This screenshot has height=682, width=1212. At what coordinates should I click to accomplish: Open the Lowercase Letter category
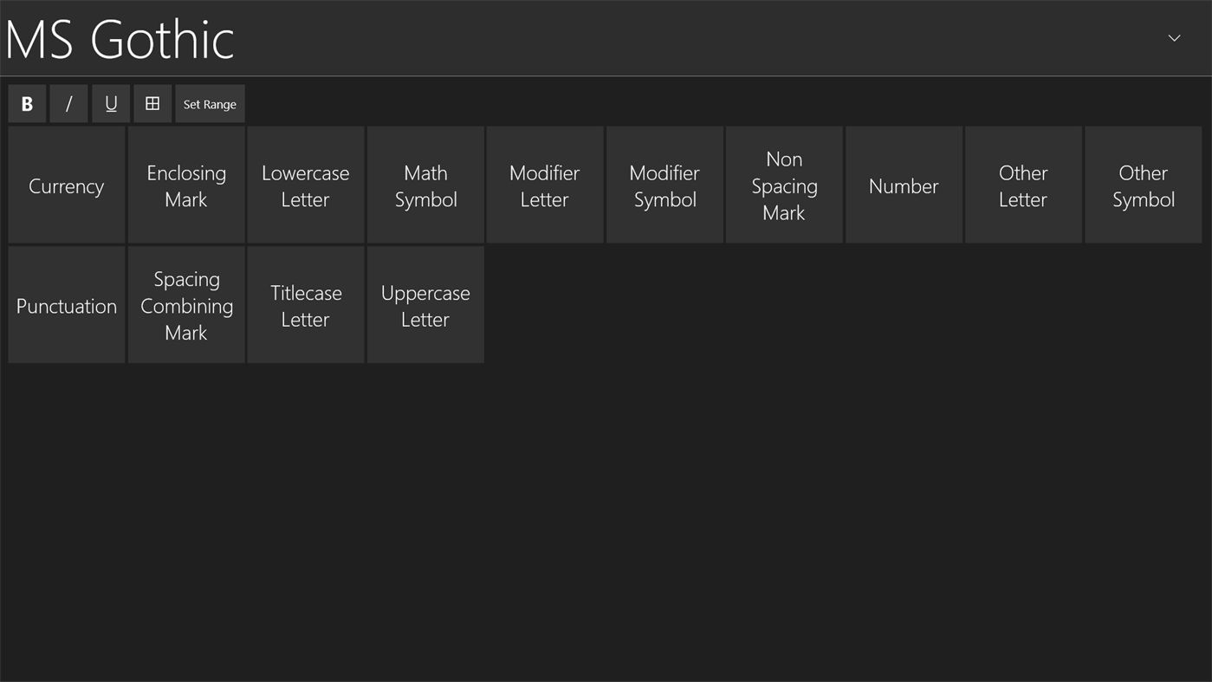tap(306, 185)
